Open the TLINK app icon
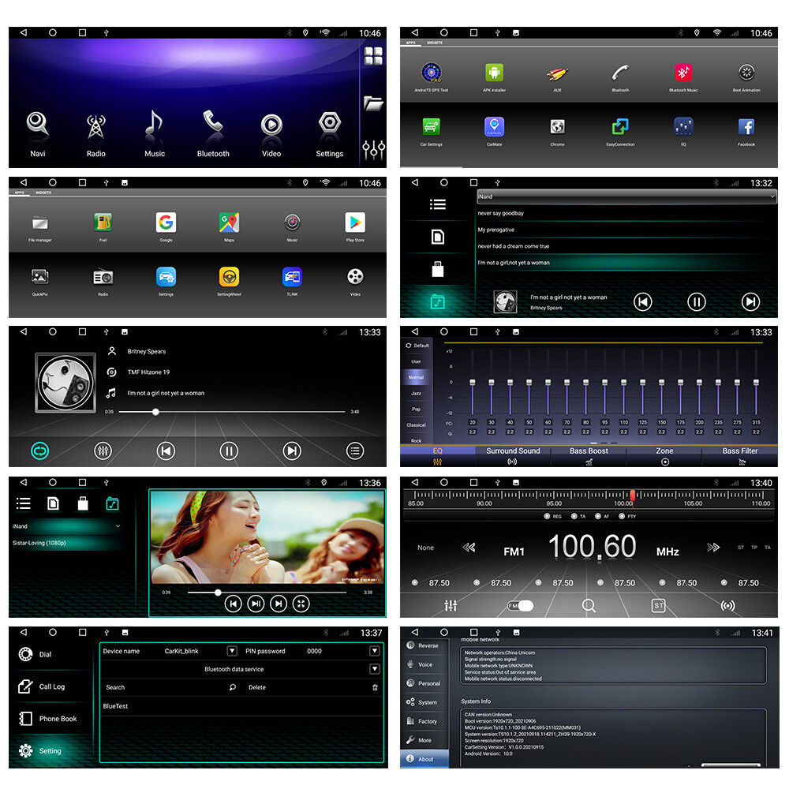 pyautogui.click(x=292, y=277)
